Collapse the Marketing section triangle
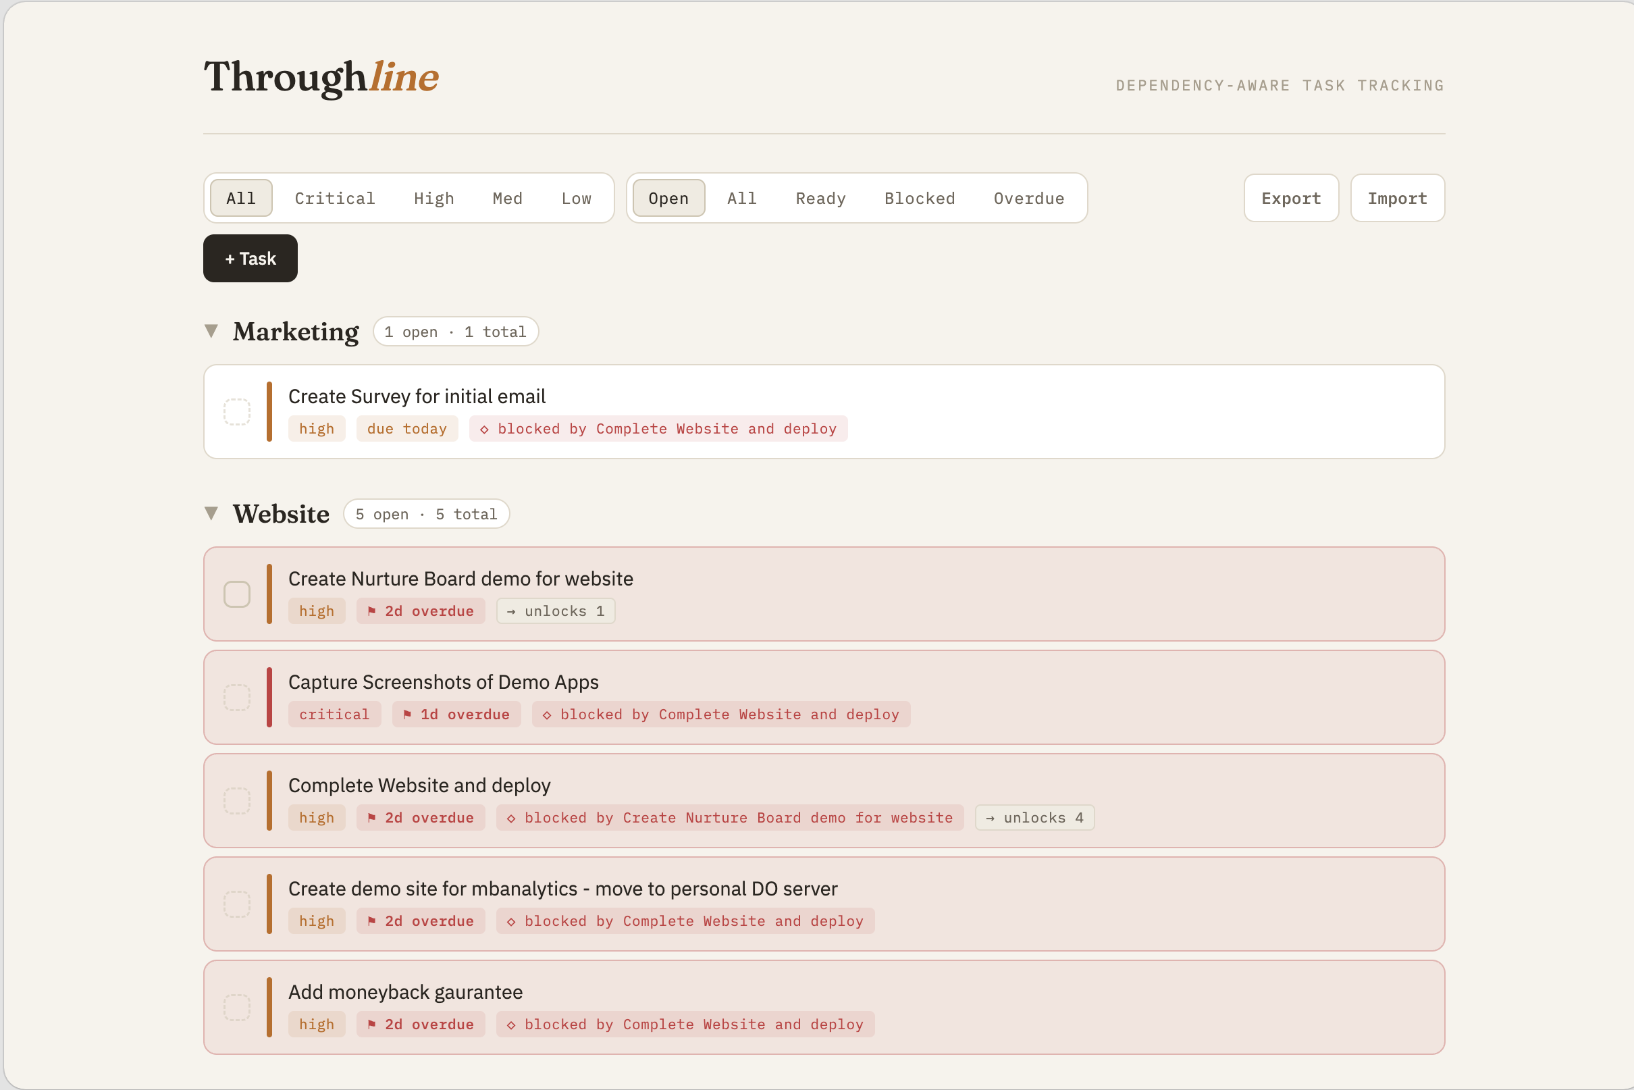 pyautogui.click(x=211, y=331)
